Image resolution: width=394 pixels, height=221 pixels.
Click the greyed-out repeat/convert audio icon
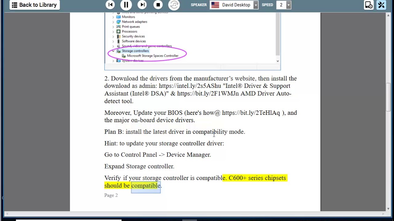pyautogui.click(x=174, y=5)
